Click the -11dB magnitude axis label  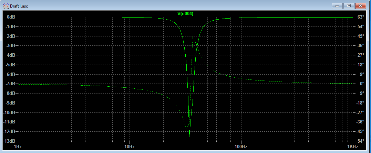[9, 122]
